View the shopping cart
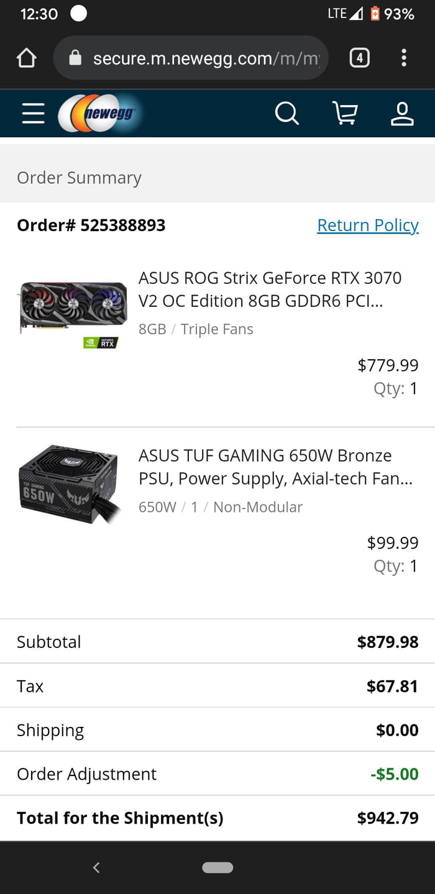The height and width of the screenshot is (894, 435). pyautogui.click(x=345, y=113)
